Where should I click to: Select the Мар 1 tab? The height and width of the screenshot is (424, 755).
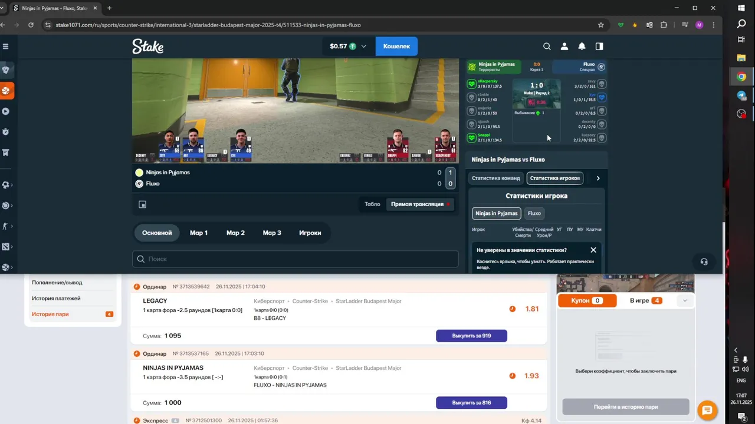pos(199,233)
